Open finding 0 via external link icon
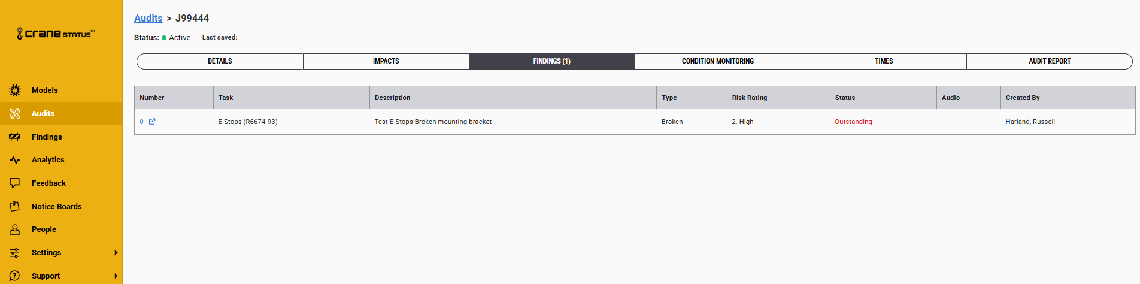Screen dimensions: 1140x284 pyautogui.click(x=152, y=122)
